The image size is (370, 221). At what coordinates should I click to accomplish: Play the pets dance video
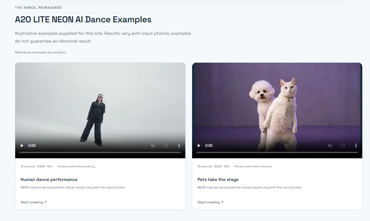(199, 146)
